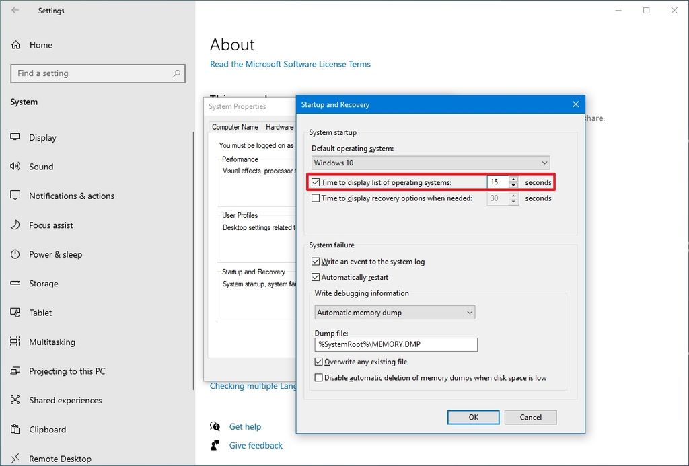Click the Dump file input field
Viewport: 689px width, 466px height.
tap(395, 344)
